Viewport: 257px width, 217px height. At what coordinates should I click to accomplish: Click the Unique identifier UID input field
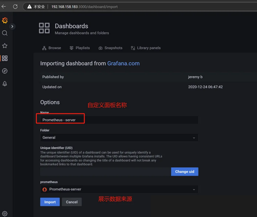click(x=105, y=172)
